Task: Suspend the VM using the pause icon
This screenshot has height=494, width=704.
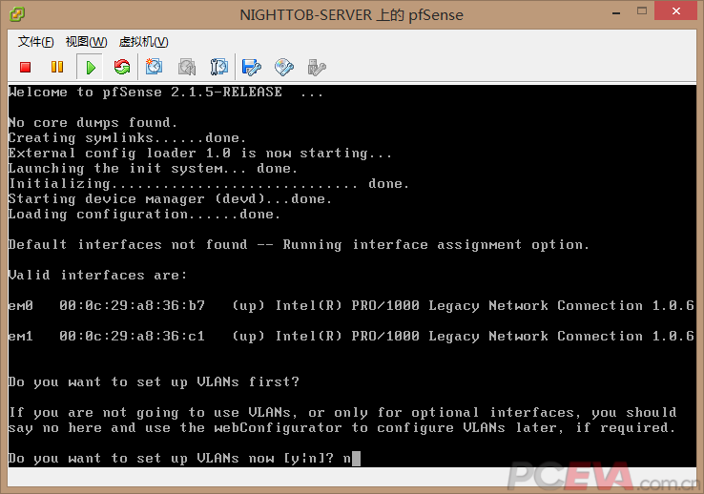Action: click(x=57, y=67)
